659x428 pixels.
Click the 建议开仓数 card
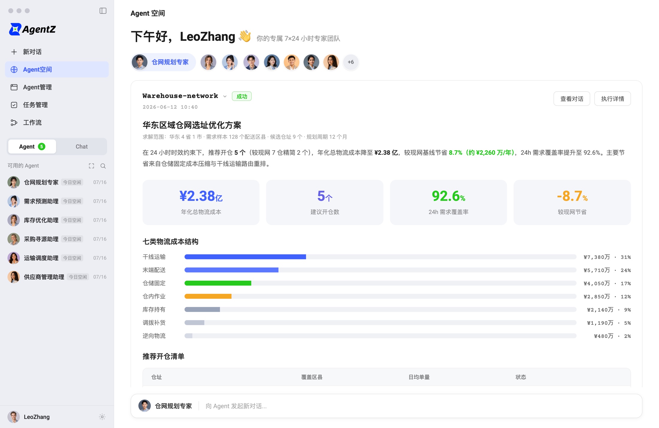point(325,202)
